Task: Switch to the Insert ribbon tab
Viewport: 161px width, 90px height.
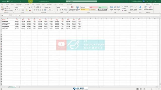Action: point(12,4)
